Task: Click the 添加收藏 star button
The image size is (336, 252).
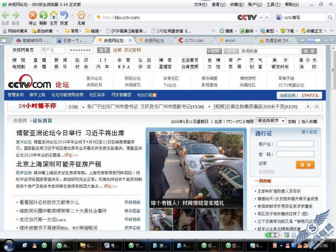Action: 42,31
